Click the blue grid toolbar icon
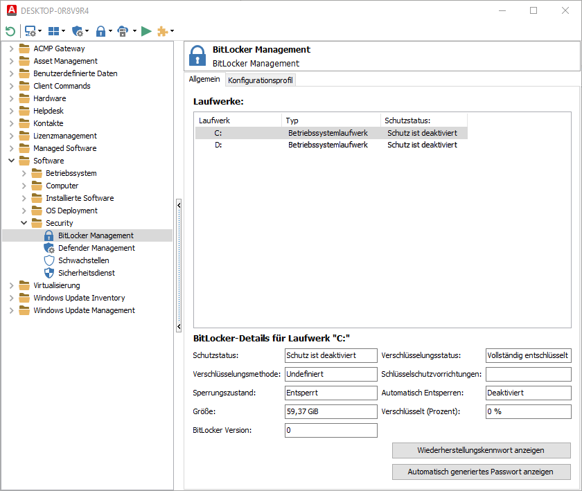 point(53,31)
